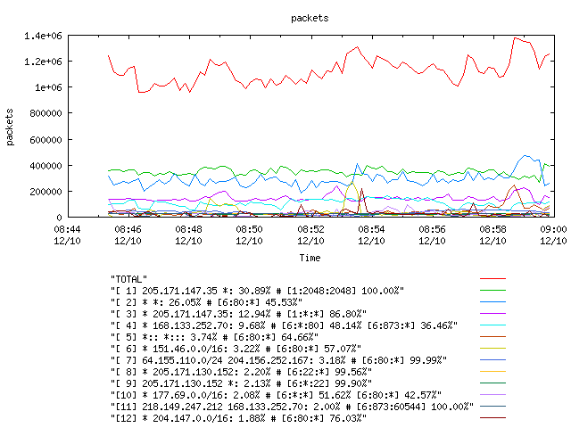The image size is (571, 428).
Task: Select legend entry [ 4] * 168.133.252.70: 9.68%
Action: tap(284, 325)
